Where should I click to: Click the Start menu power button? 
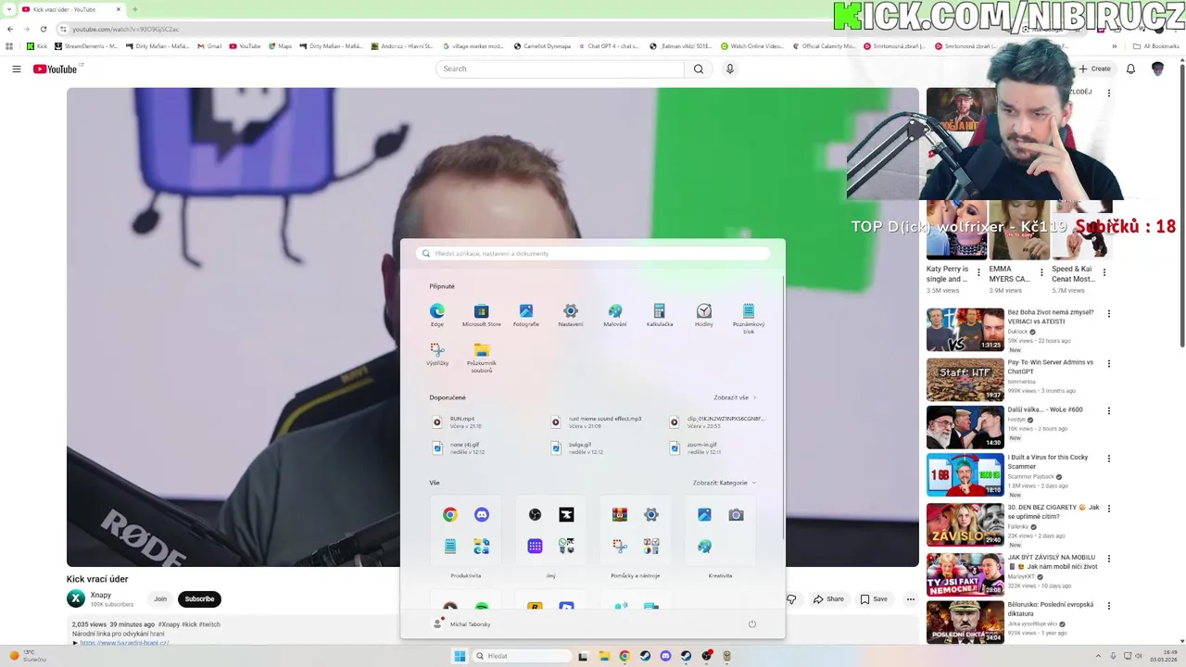752,624
